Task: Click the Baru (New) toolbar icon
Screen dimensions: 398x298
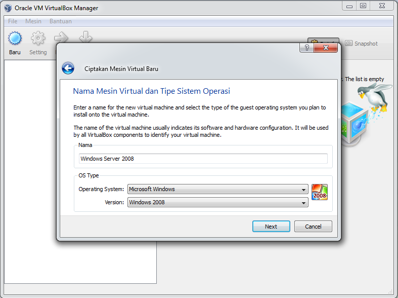Action: 15,39
